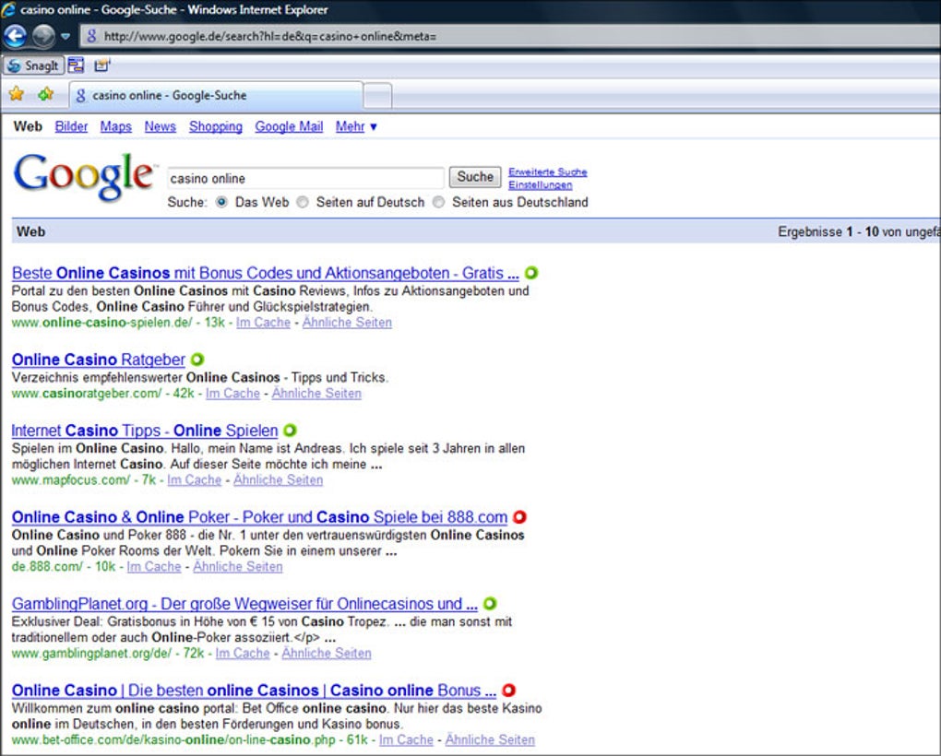This screenshot has width=941, height=756.
Task: Open a new blank tab
Action: [x=378, y=96]
